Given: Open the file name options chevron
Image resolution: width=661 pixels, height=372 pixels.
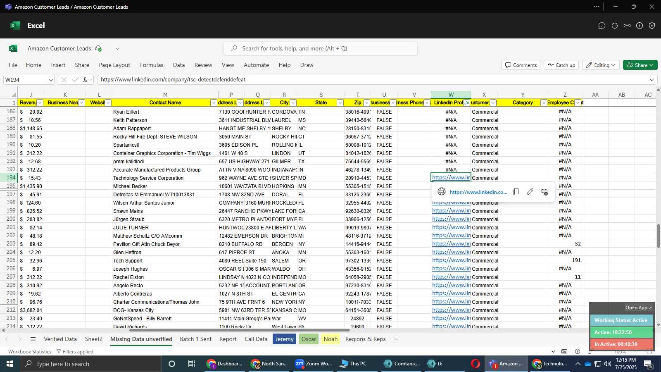Looking at the screenshot, I should click(117, 49).
